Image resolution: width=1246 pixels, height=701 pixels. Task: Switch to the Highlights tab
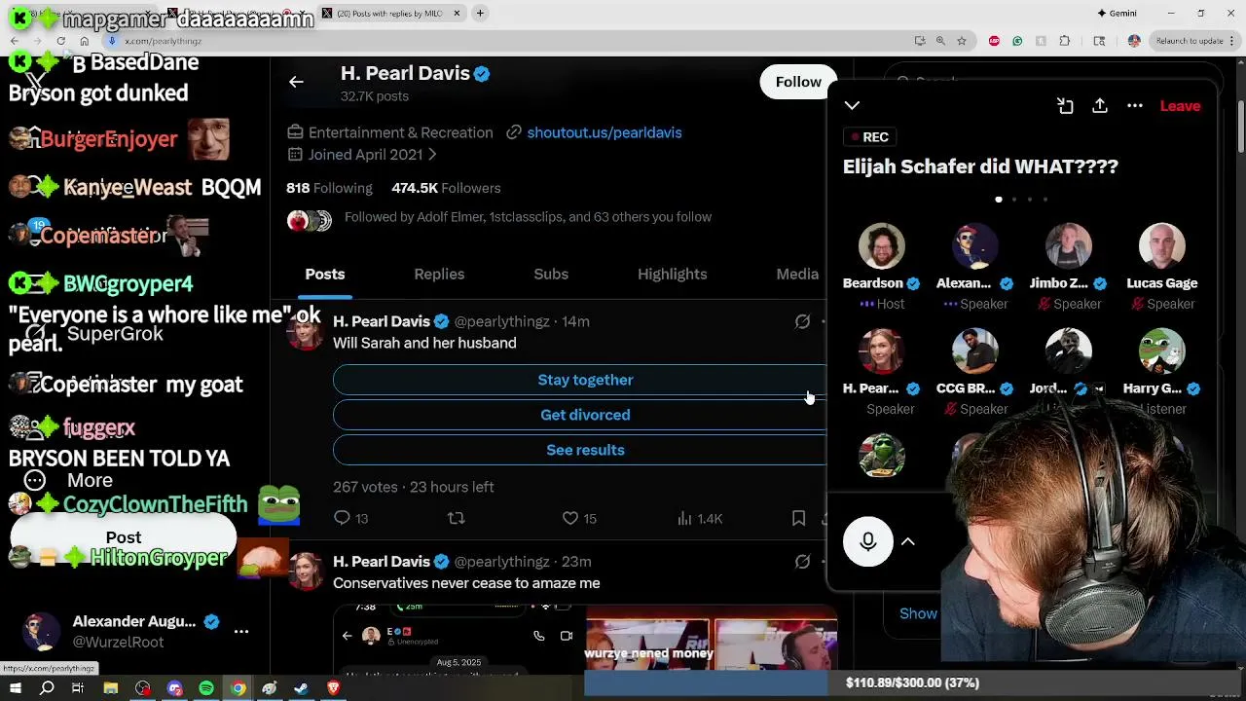coord(672,274)
